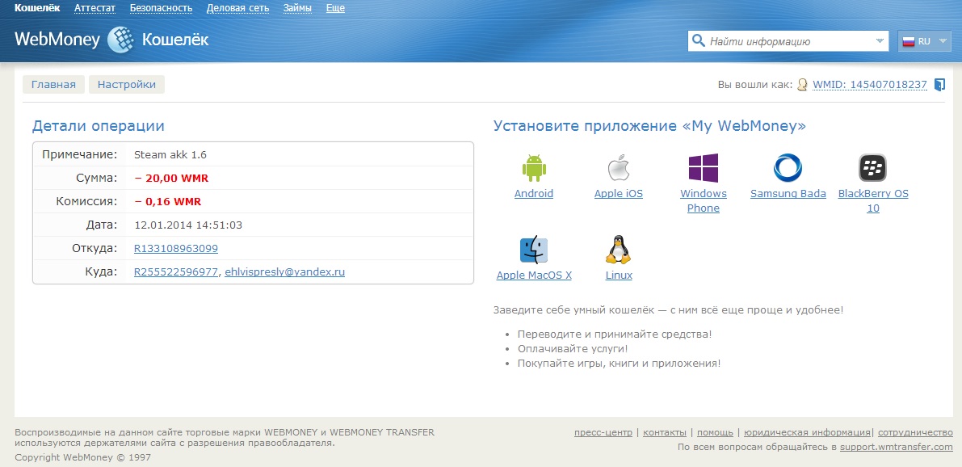This screenshot has height=467, width=962.
Task: Click the logout door icon
Action: pyautogui.click(x=939, y=85)
